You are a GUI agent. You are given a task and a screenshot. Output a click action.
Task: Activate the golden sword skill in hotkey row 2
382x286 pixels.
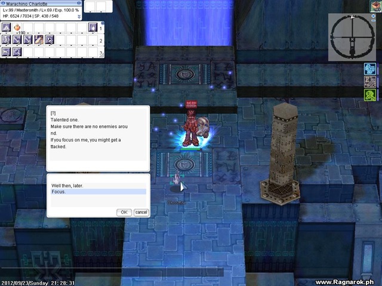coord(39,39)
